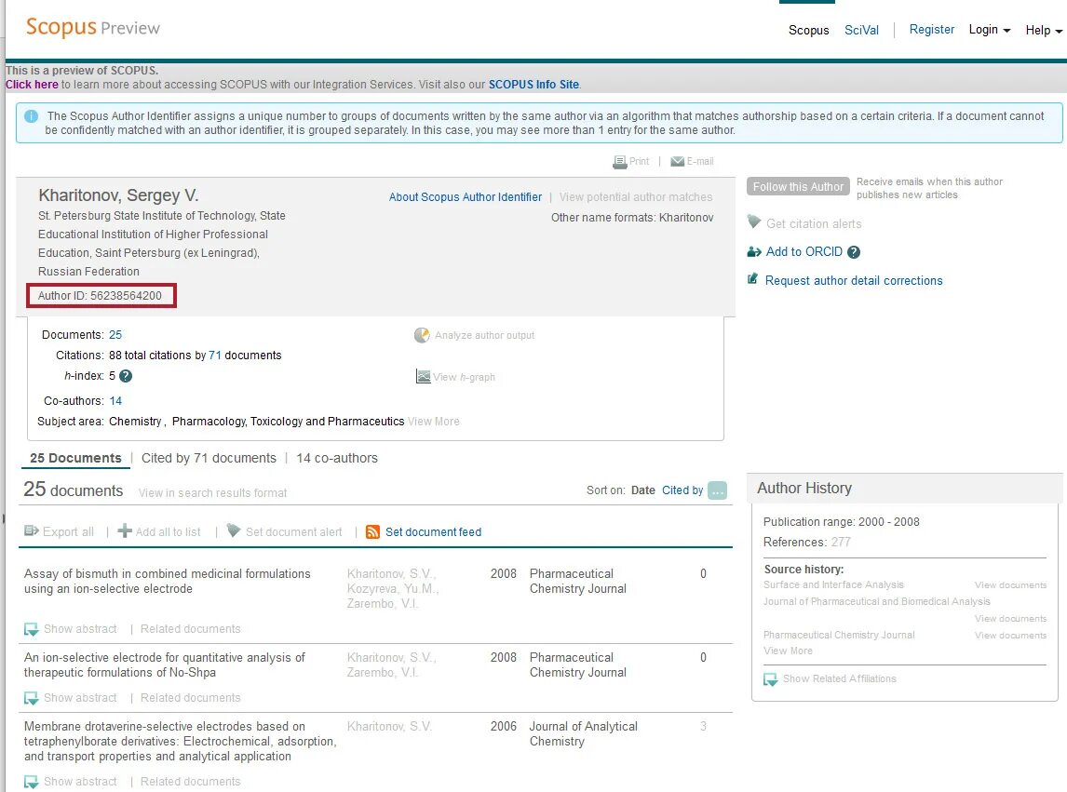Viewport: 1067px width, 792px height.
Task: Click the RSS document feed icon
Action: click(x=373, y=532)
